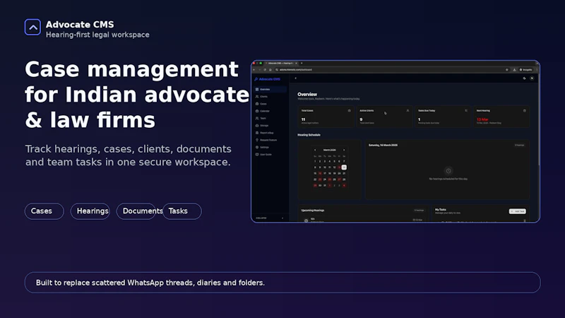
Task: Click the Total Cases card briefcase icon
Action: tap(349, 111)
